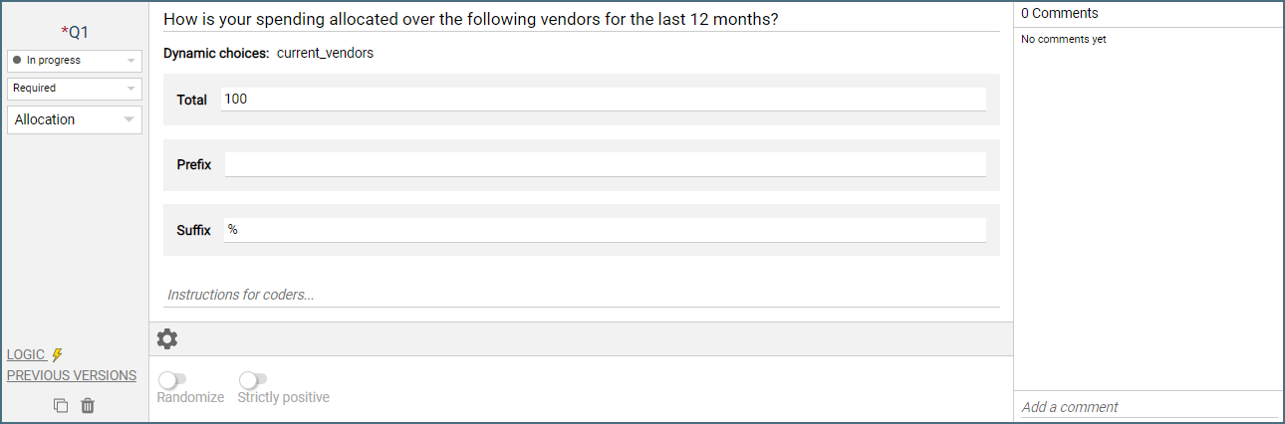Click the Suffix input field
Viewport: 1285px width, 424px height.
coord(605,230)
